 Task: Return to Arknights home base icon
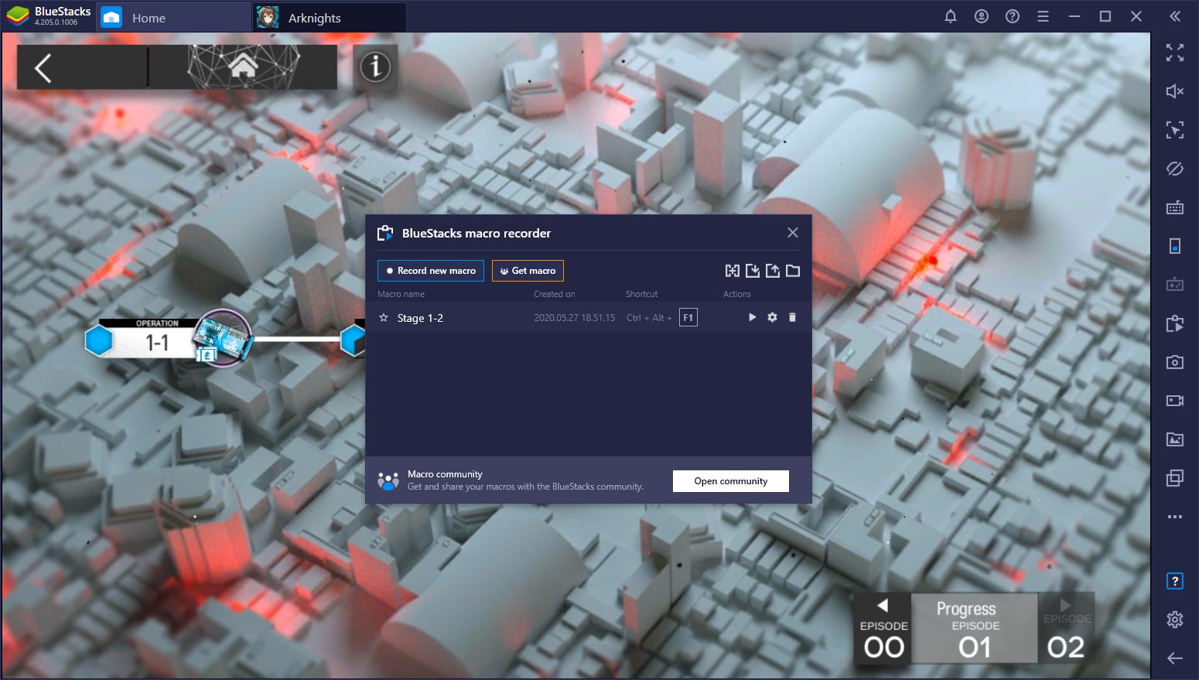click(243, 67)
